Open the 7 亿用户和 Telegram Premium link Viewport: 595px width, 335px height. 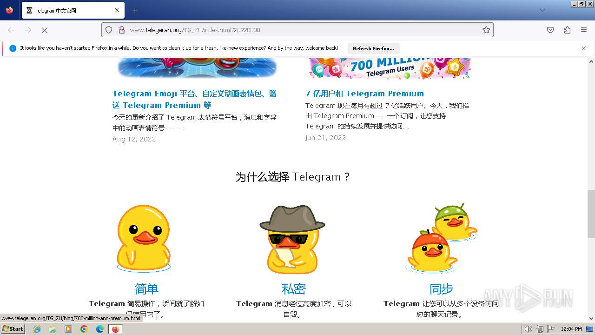pyautogui.click(x=364, y=94)
